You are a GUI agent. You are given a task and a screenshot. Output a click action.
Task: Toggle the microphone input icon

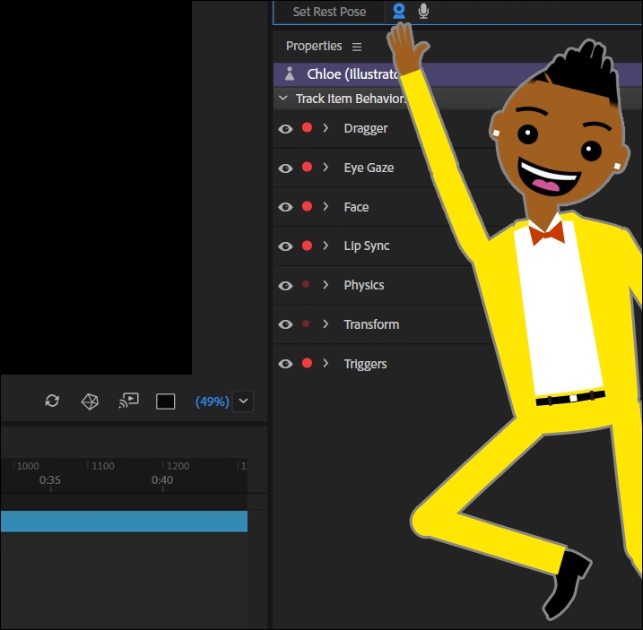[x=423, y=11]
